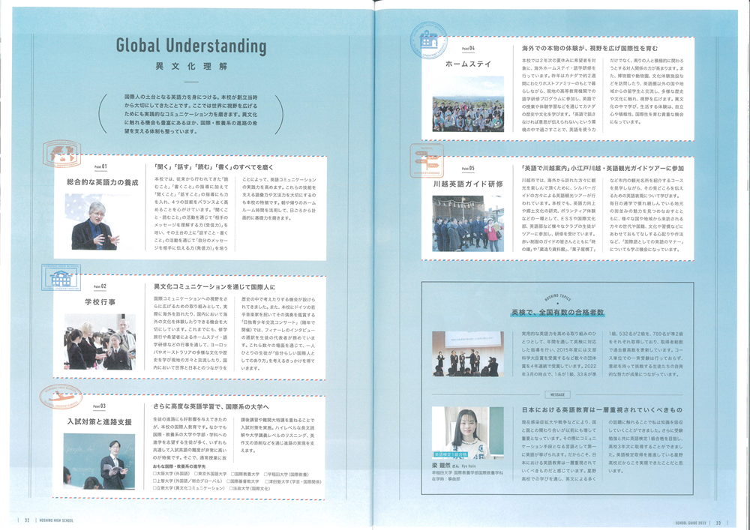Click the Point 03 label

click(x=100, y=406)
